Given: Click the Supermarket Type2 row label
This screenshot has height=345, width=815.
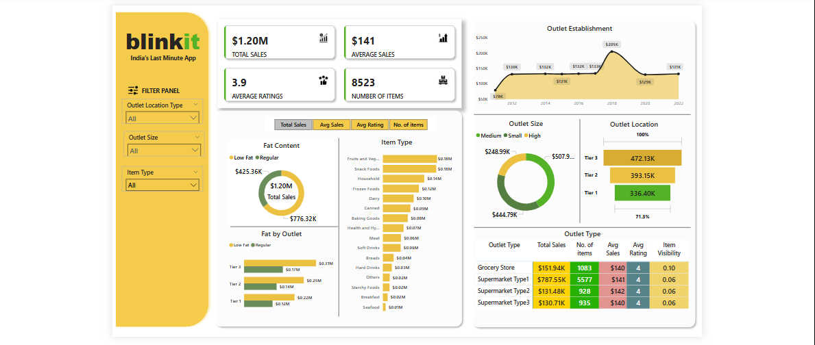Looking at the screenshot, I should coord(504,291).
